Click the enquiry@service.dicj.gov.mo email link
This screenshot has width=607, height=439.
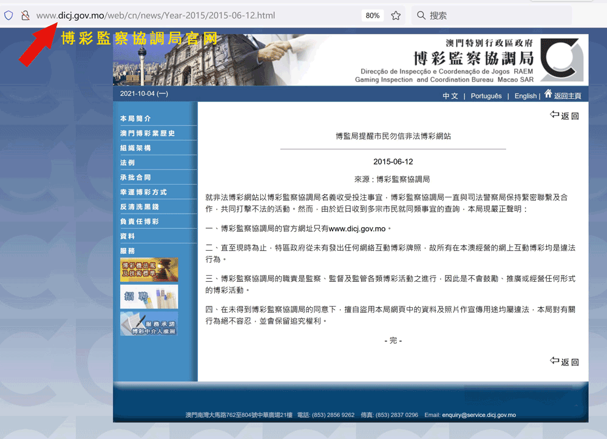click(x=479, y=415)
